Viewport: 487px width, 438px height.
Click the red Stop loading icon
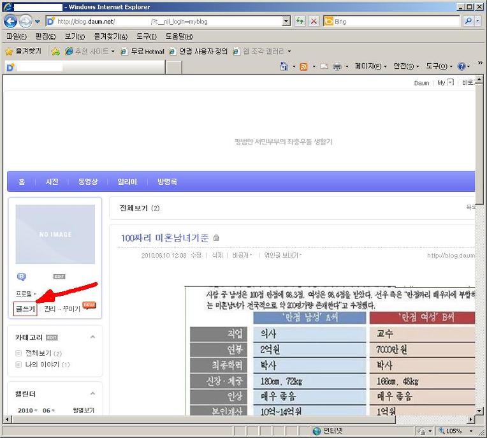[314, 21]
